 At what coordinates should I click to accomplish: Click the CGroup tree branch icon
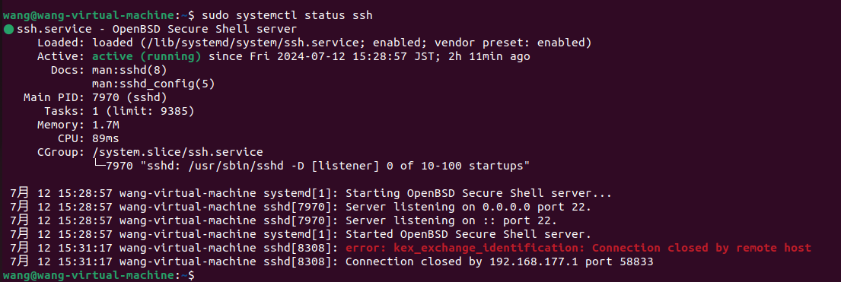pos(99,166)
